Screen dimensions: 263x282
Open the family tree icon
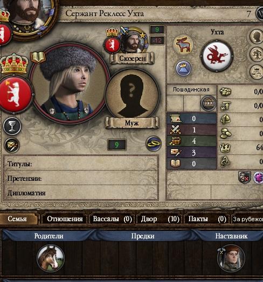(257, 54)
